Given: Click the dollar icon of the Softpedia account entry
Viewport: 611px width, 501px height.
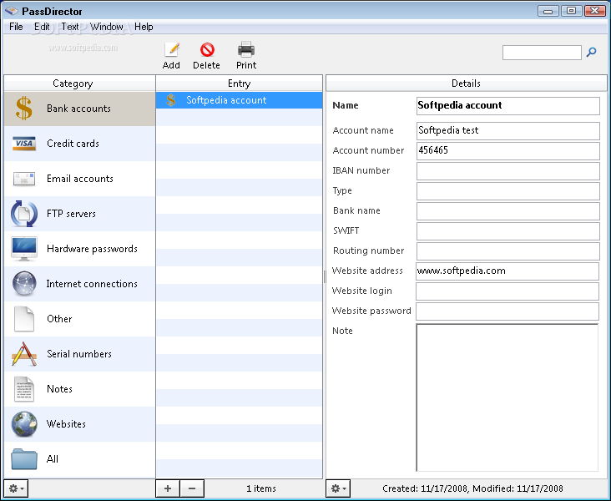Looking at the screenshot, I should pyautogui.click(x=170, y=100).
